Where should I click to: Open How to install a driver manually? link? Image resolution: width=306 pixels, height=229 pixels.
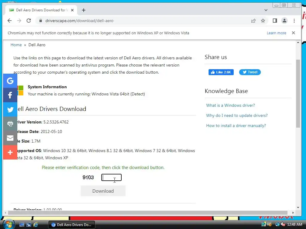click(x=236, y=126)
